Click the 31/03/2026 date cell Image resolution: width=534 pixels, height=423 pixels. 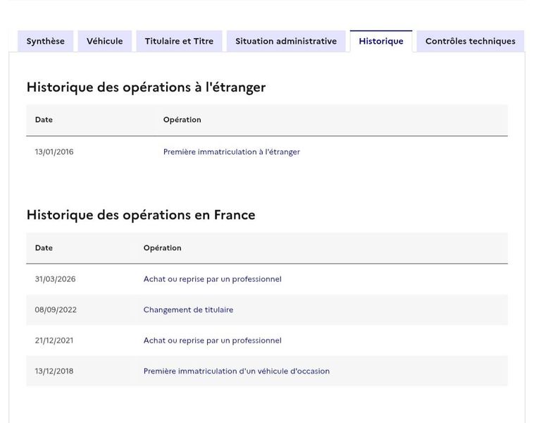55,279
